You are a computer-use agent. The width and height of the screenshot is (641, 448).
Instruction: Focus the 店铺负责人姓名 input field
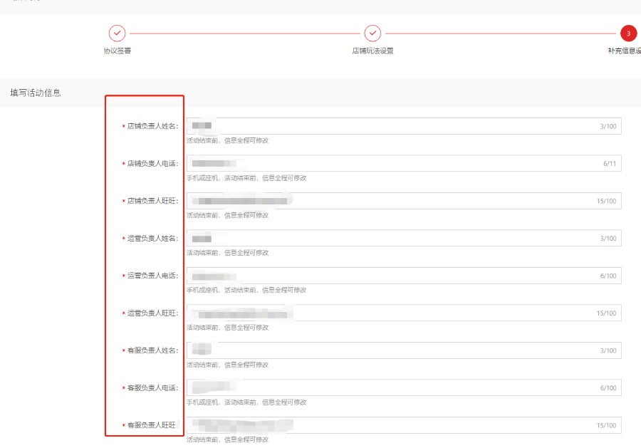tap(403, 126)
